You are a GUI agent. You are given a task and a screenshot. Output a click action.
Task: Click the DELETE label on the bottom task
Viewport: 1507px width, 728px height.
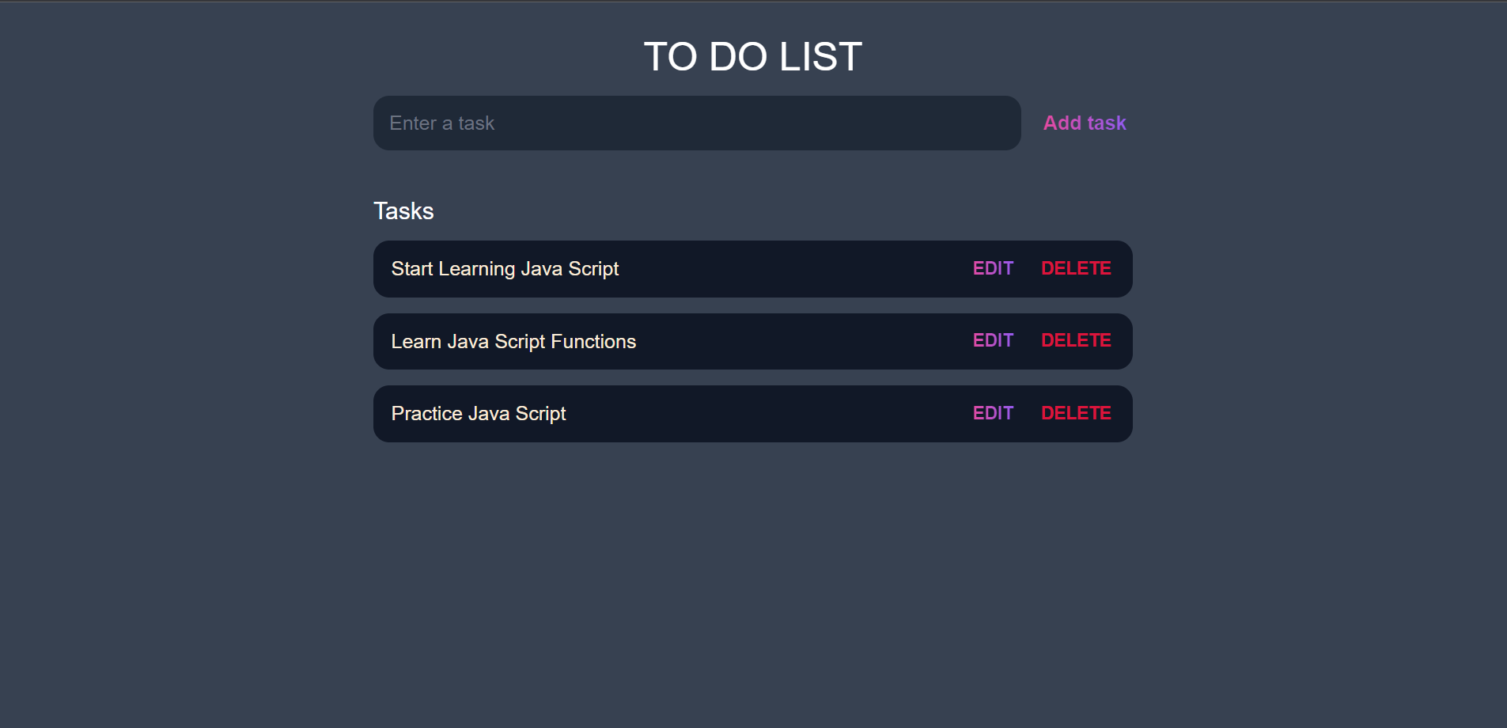[x=1076, y=412]
